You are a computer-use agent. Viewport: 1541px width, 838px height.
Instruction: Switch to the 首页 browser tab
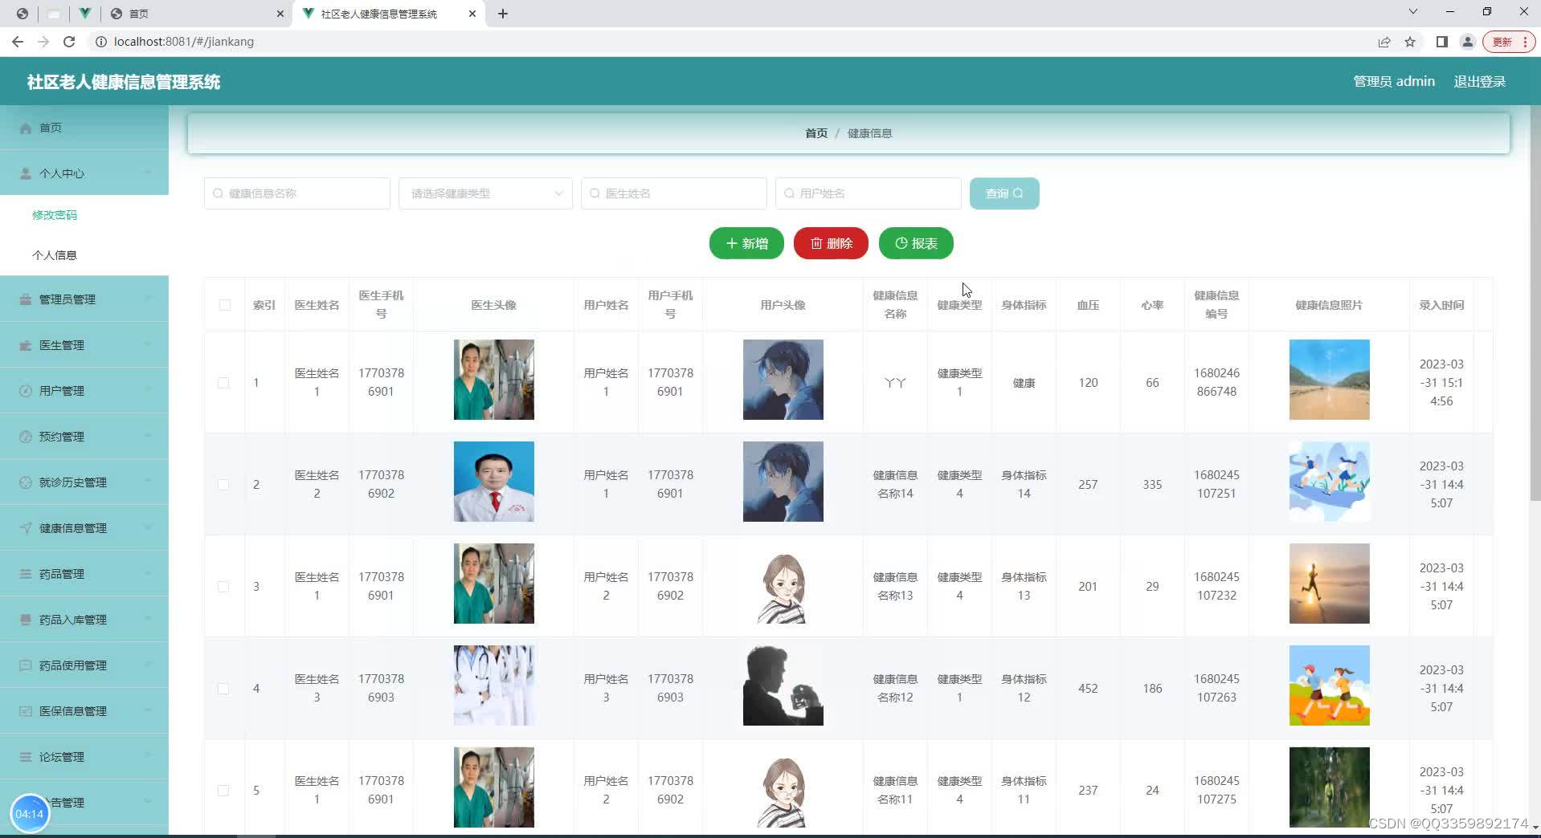point(197,14)
